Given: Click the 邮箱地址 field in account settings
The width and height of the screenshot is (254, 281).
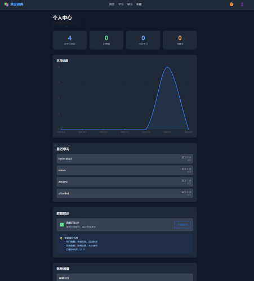Looking at the screenshot, I should 125,278.
